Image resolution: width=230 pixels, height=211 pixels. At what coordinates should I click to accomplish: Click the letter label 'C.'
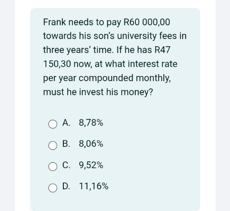point(66,165)
